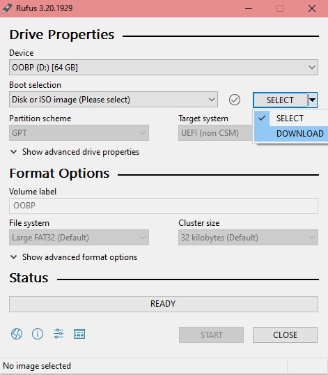Open the Boot selection dropdown
Screen dimensions: 328x375
coord(114,100)
